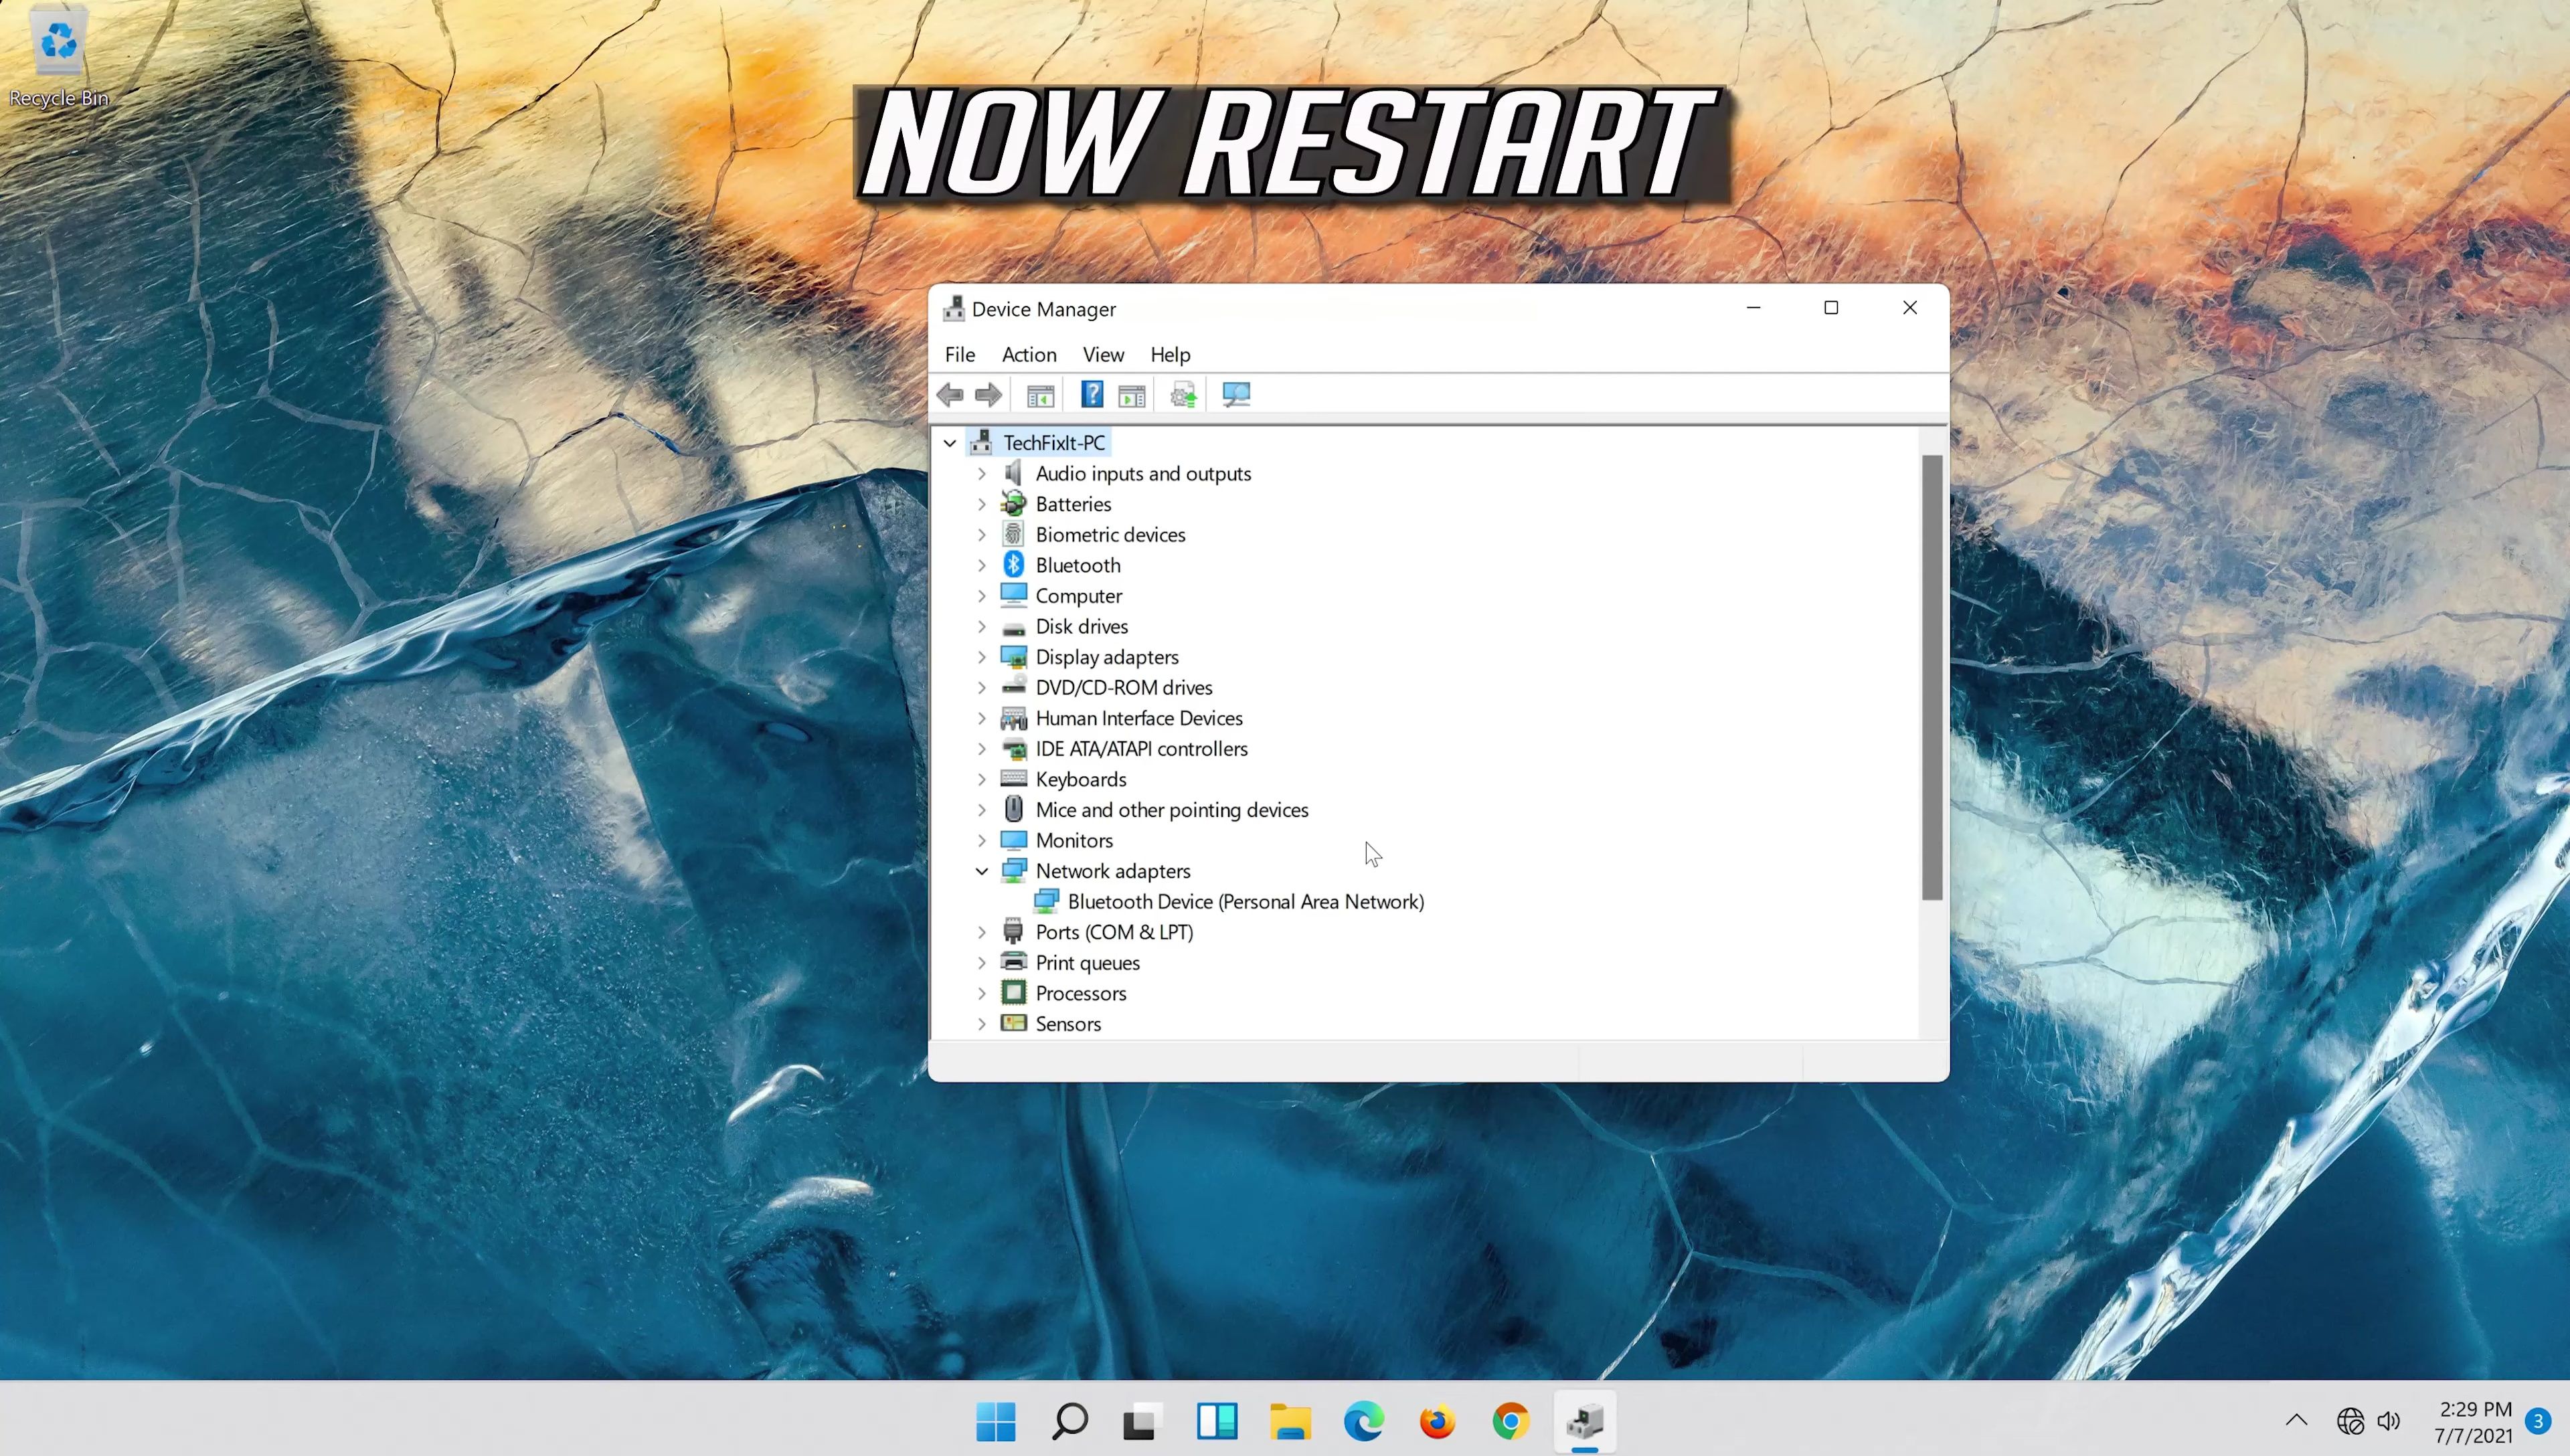The height and width of the screenshot is (1456, 2570).
Task: Click the Keyboards category icon
Action: (1013, 779)
